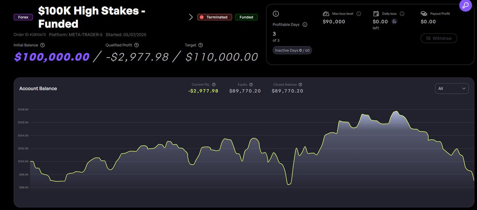This screenshot has height=210, width=477.
Task: Click the highest peak of the balance chart line
Action: click(396, 112)
